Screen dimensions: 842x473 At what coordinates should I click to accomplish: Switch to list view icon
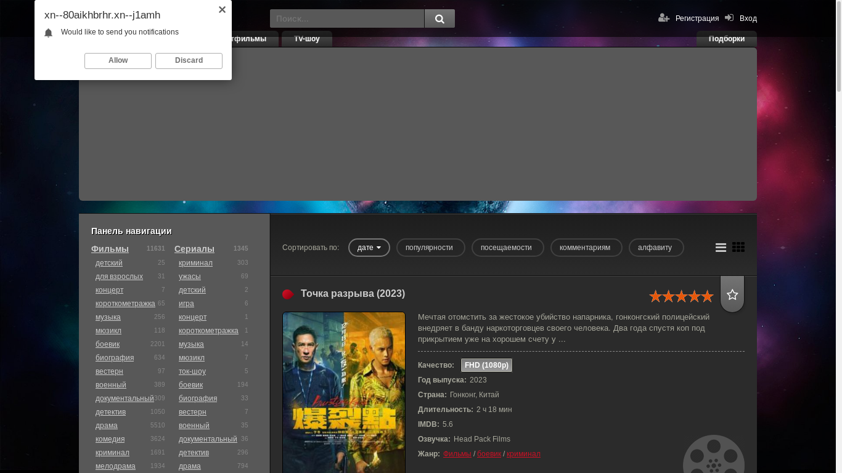pyautogui.click(x=721, y=248)
